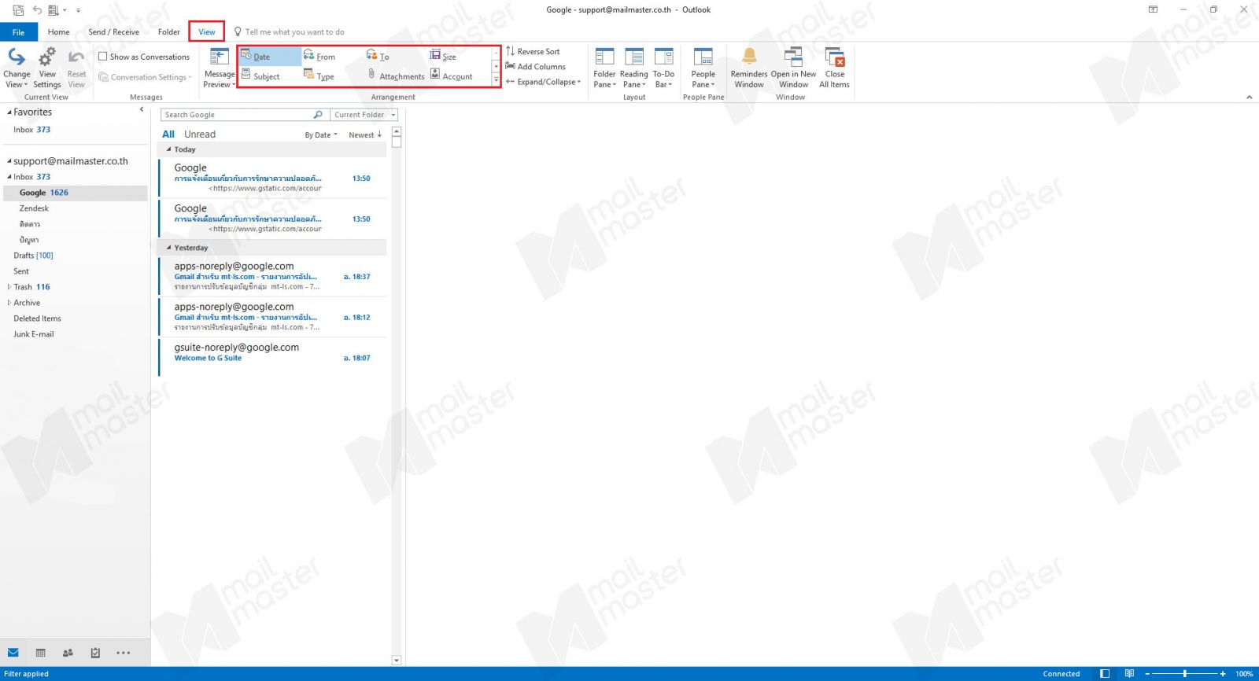Open the Reminders Window
The width and height of the screenshot is (1259, 681).
(x=749, y=67)
